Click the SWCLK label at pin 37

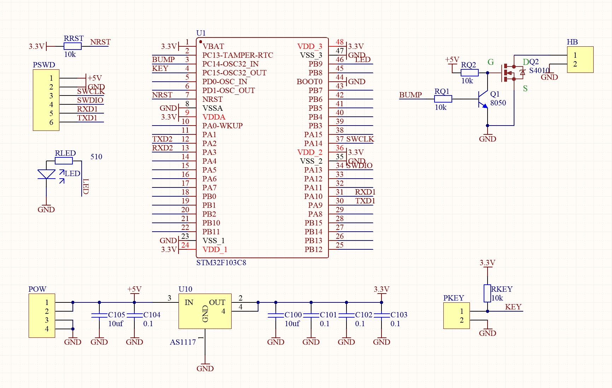click(x=360, y=139)
